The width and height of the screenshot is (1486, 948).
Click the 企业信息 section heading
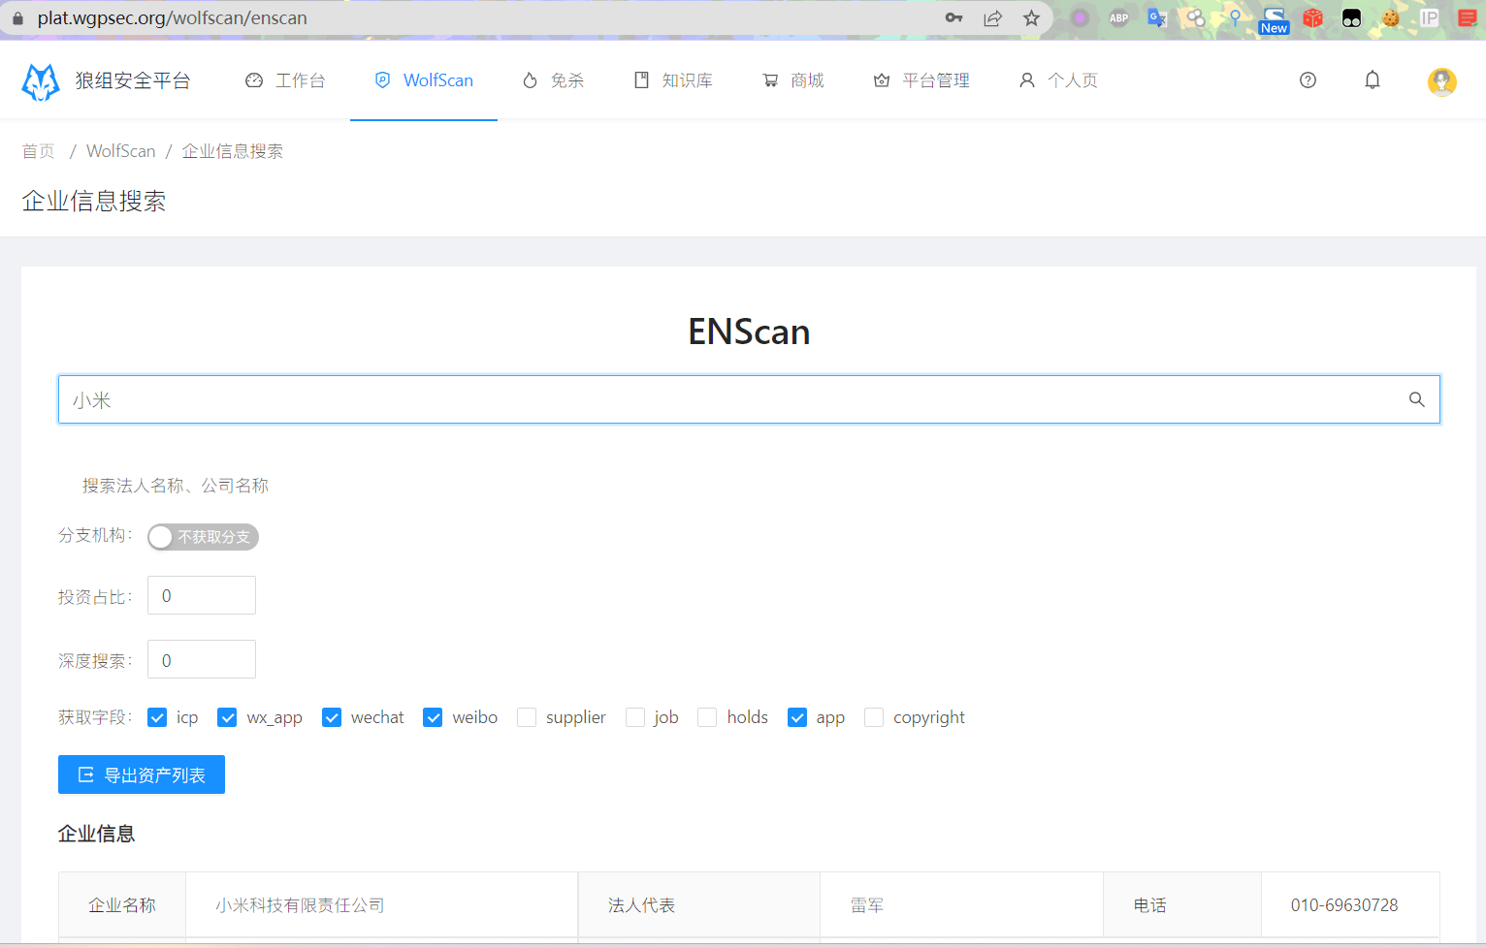(x=96, y=834)
